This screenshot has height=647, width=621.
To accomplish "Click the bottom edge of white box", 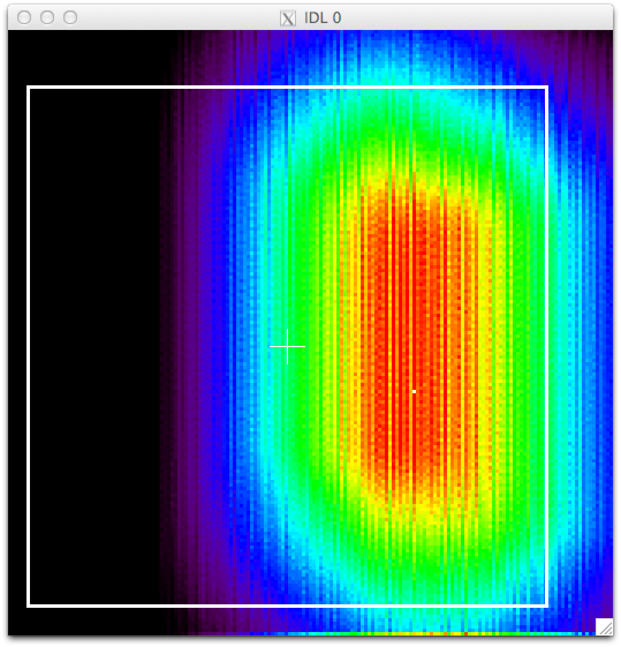I will pos(288,605).
